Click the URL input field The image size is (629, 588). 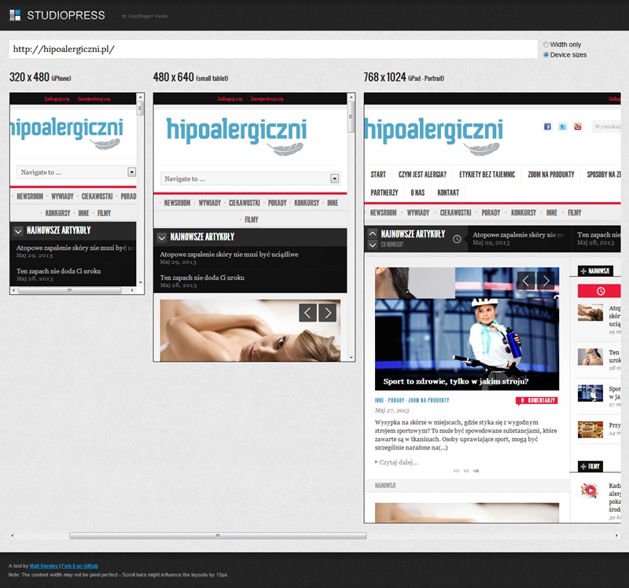[x=273, y=49]
